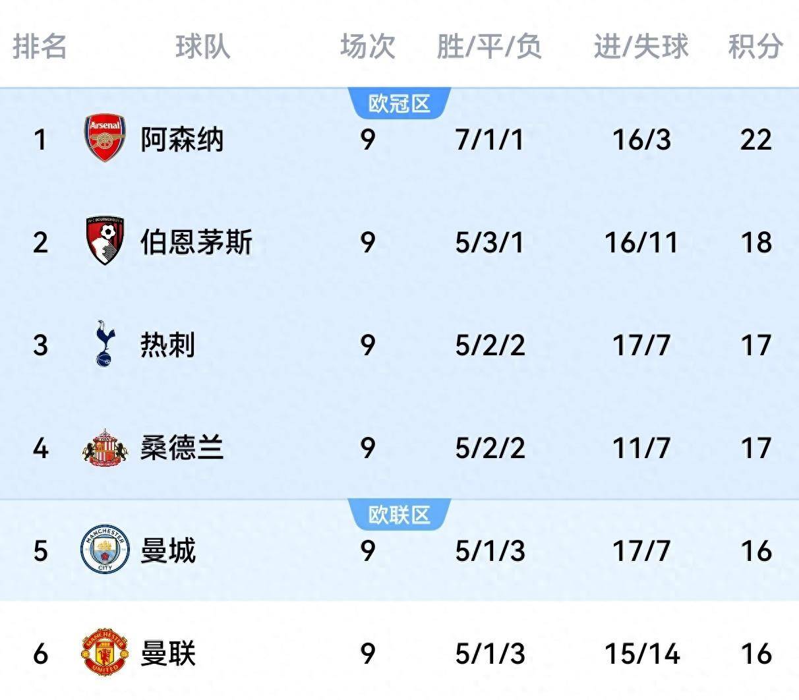Image resolution: width=799 pixels, height=700 pixels.
Task: Select the 桑德兰 team name
Action: coord(182,448)
